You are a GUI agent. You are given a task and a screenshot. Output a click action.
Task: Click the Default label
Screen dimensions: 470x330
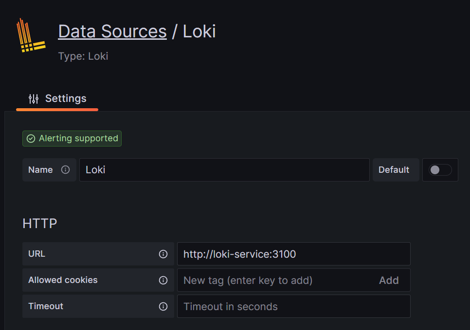pos(394,170)
